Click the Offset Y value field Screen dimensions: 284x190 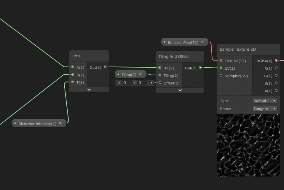(x=142, y=82)
